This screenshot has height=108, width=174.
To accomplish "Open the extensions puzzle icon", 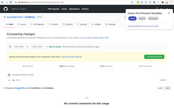I will pos(163,2).
